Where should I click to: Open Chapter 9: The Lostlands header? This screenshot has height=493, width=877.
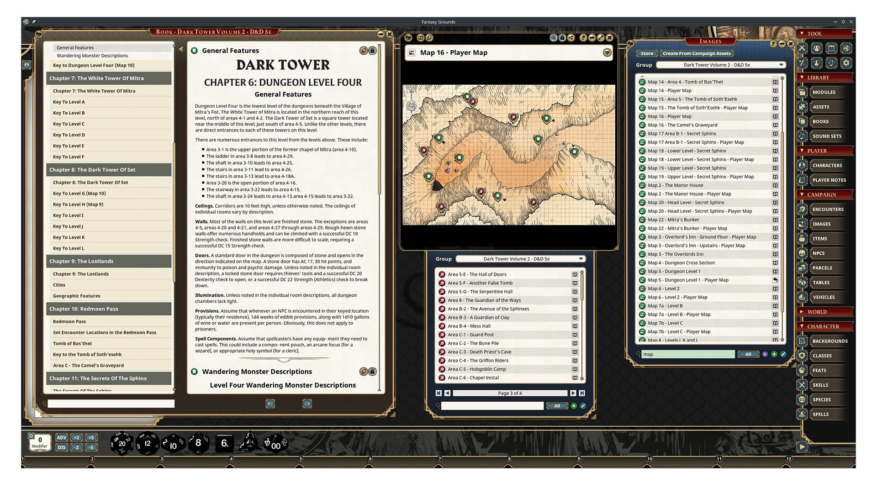[x=110, y=261]
